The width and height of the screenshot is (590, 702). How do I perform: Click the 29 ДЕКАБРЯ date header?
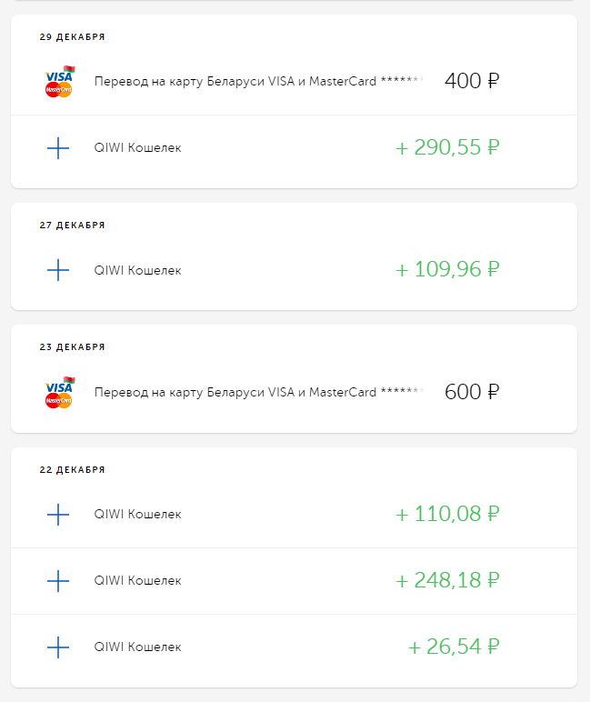(73, 37)
